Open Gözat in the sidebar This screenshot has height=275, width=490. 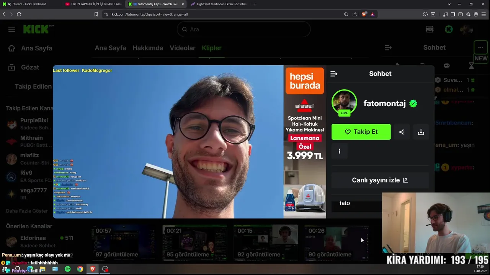tap(24, 67)
